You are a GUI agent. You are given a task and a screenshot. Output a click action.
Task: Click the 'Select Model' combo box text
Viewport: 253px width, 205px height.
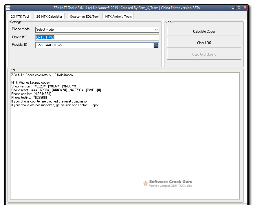pos(45,30)
